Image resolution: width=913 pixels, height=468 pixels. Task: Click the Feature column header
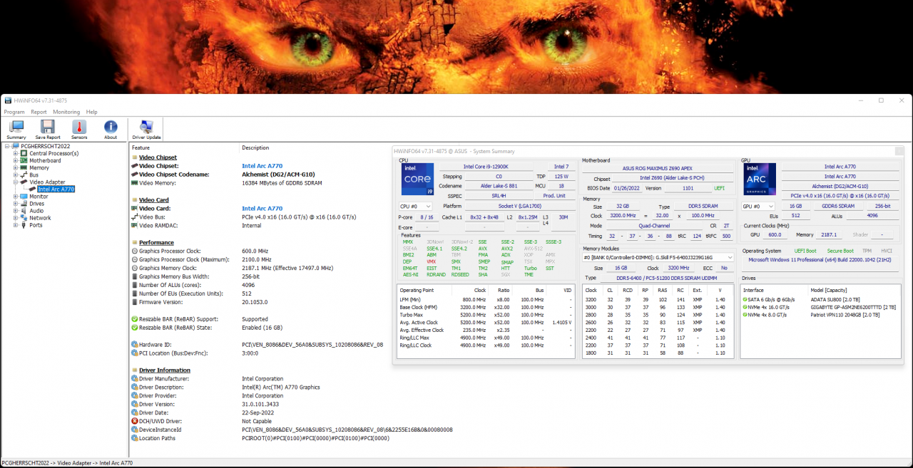[x=141, y=147]
